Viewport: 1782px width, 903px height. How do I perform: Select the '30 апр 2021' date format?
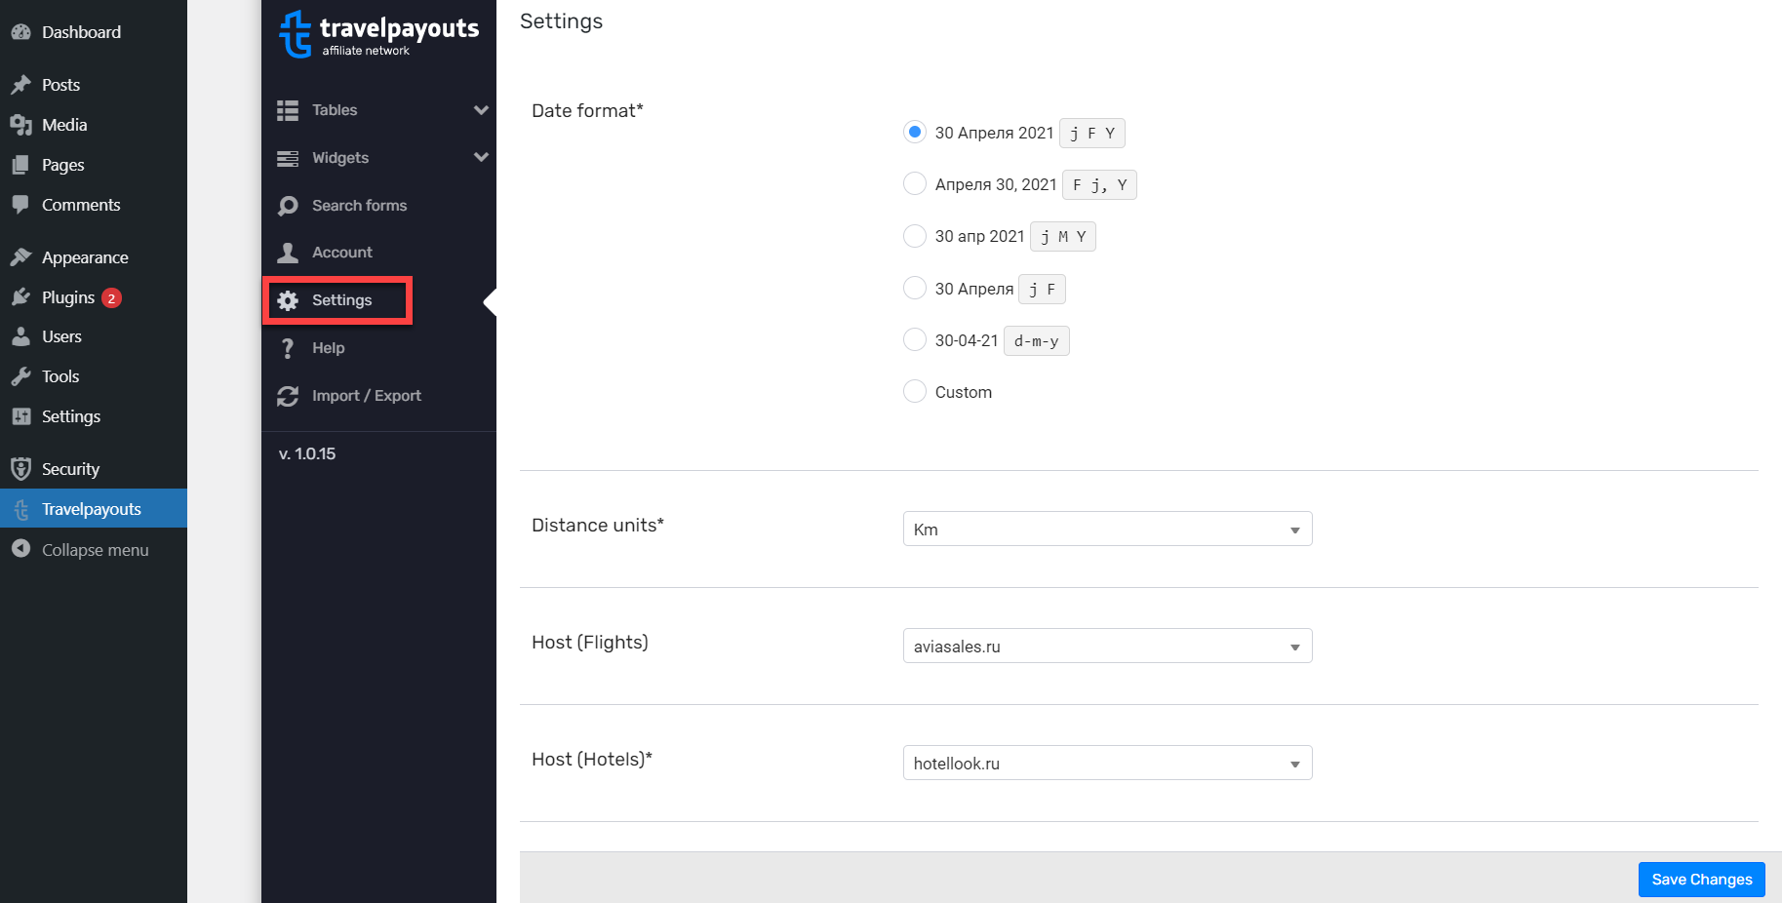tap(915, 236)
